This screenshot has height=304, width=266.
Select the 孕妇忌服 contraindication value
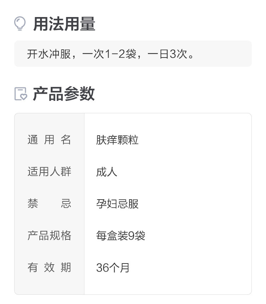point(117,204)
